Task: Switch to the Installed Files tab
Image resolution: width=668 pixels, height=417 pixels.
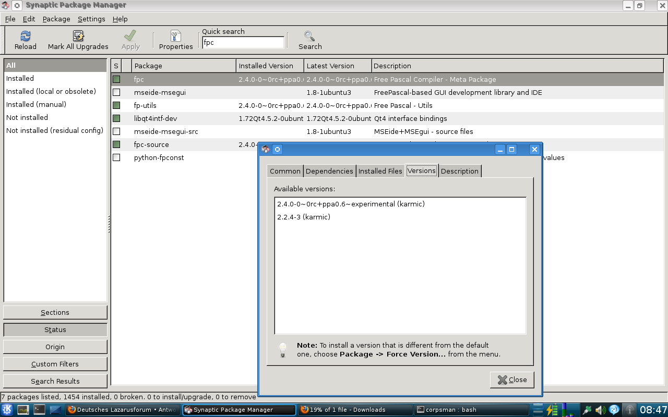Action: 380,171
